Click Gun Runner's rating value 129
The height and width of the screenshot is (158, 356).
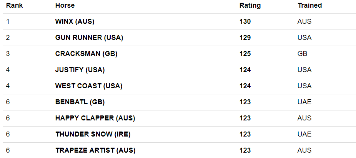pos(245,38)
